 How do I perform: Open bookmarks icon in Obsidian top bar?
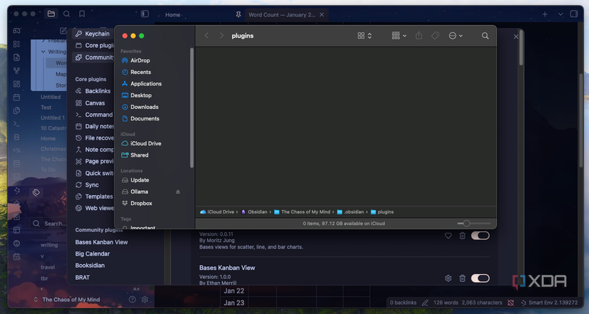(x=82, y=14)
